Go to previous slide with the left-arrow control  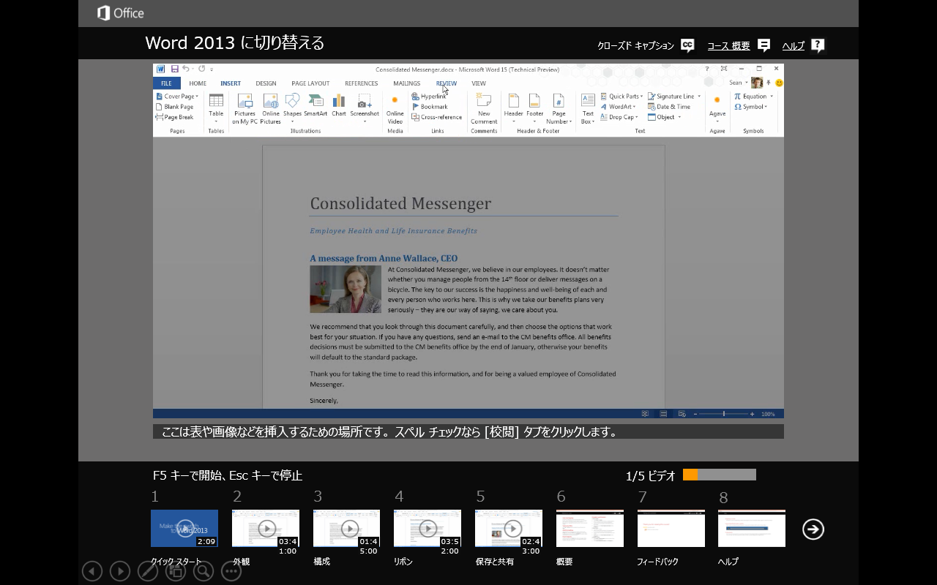pos(92,571)
